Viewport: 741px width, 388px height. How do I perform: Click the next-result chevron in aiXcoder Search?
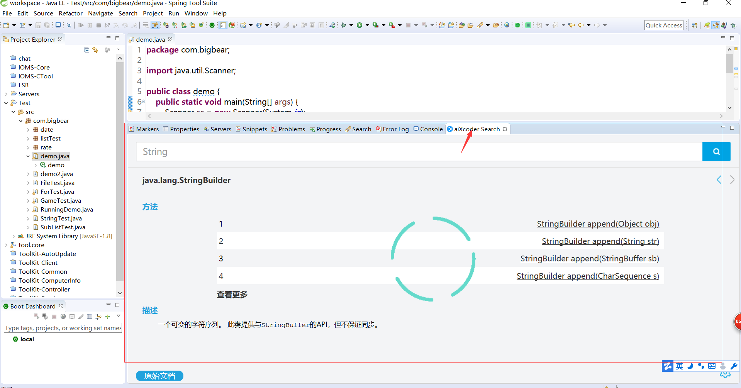tap(732, 180)
